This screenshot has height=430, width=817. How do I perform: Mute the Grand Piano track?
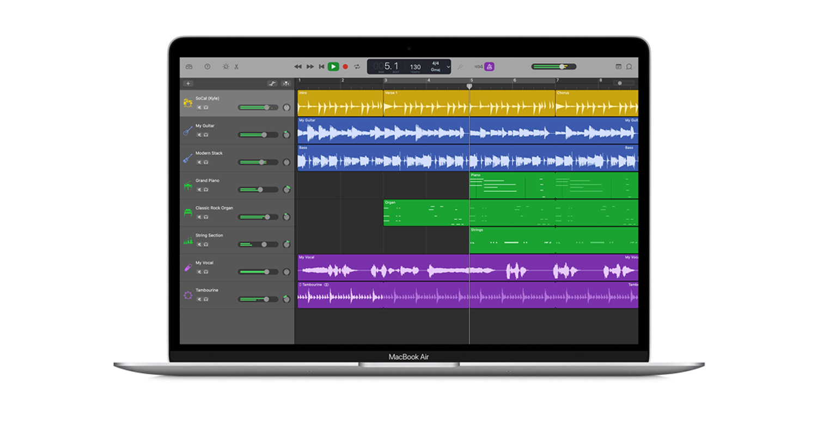pos(199,189)
